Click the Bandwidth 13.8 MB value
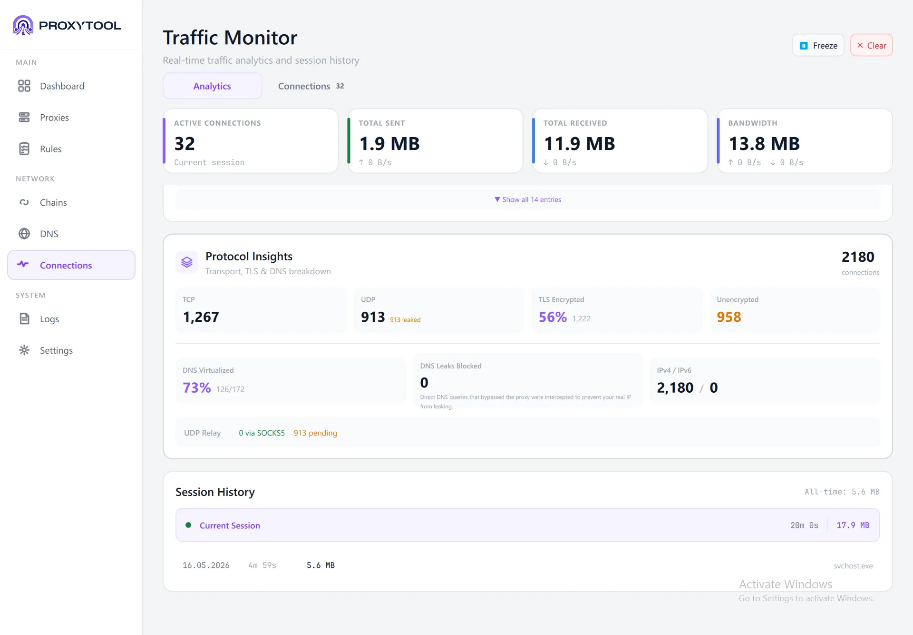 tap(764, 143)
